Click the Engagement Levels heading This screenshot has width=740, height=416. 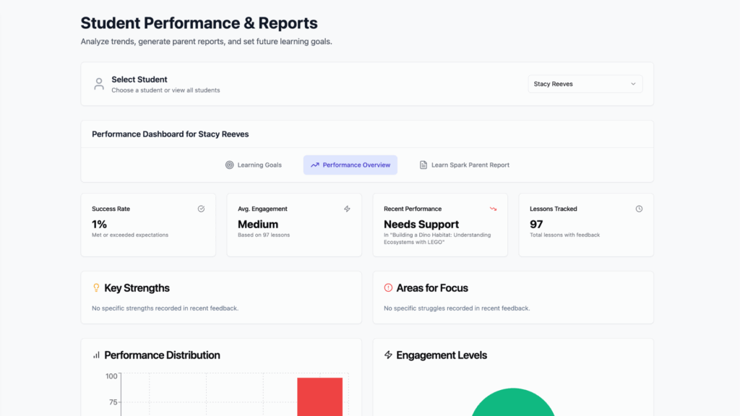(x=442, y=355)
